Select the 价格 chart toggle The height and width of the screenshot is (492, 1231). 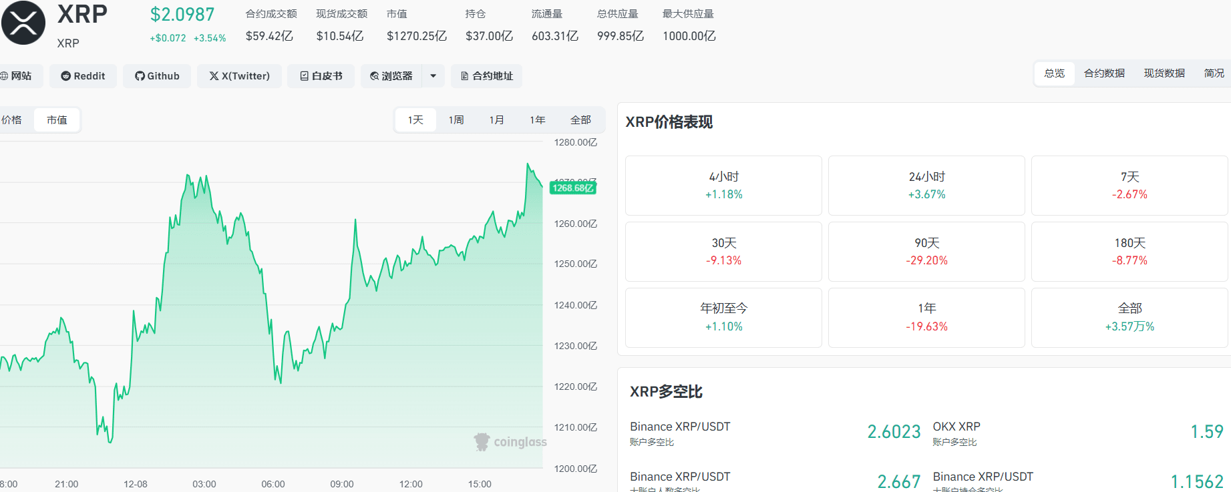(12, 120)
